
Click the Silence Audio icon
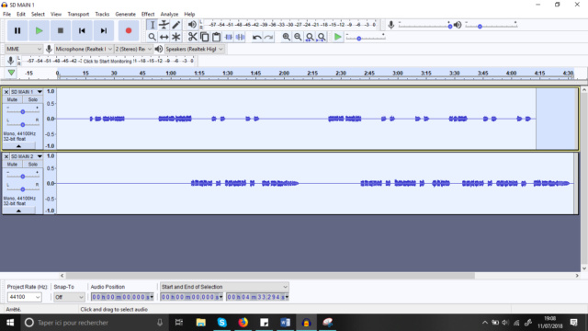(240, 37)
